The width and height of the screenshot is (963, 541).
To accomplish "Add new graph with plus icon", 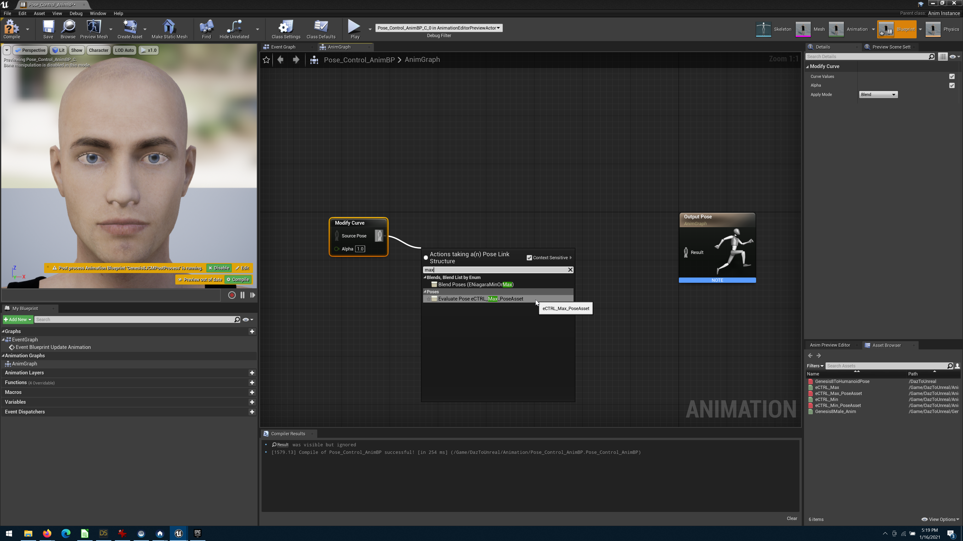I will click(x=252, y=332).
